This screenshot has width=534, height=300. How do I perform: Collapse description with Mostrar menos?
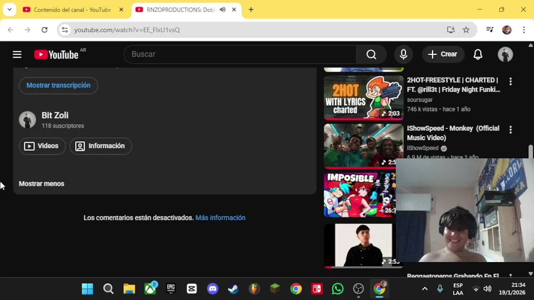click(41, 184)
